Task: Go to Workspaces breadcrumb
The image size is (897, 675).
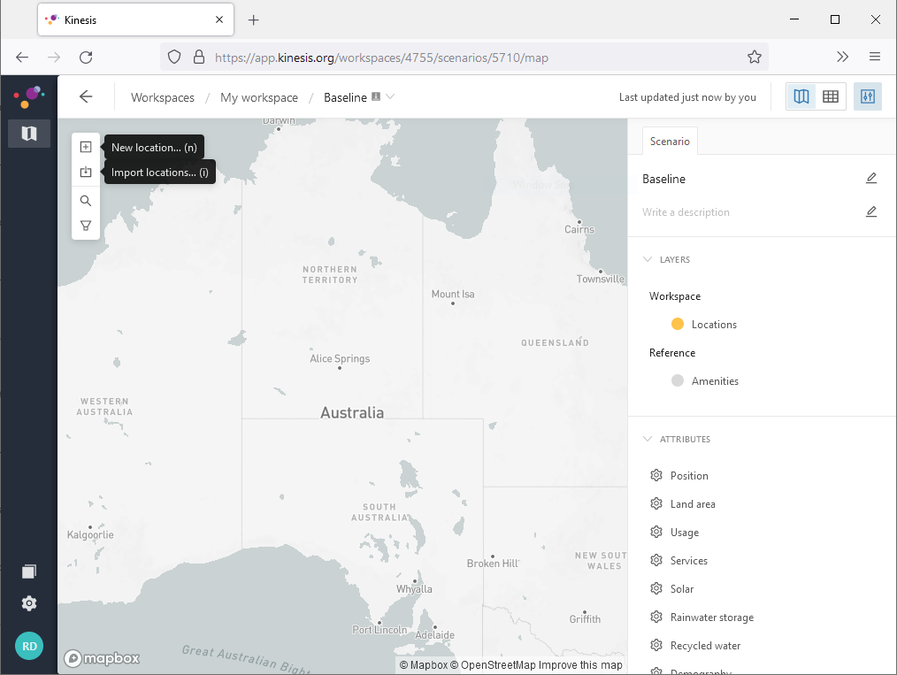Action: pyautogui.click(x=163, y=97)
